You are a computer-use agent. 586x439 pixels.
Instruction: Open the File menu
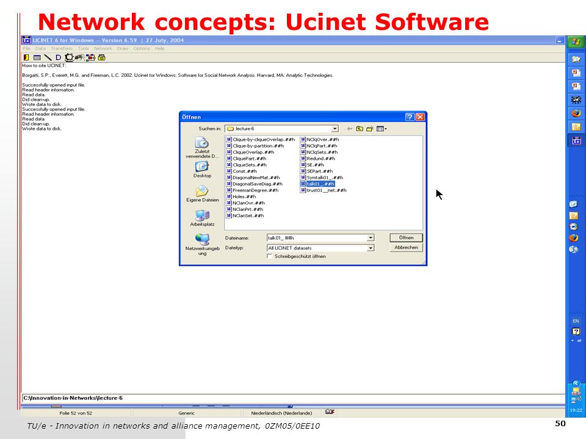click(26, 49)
